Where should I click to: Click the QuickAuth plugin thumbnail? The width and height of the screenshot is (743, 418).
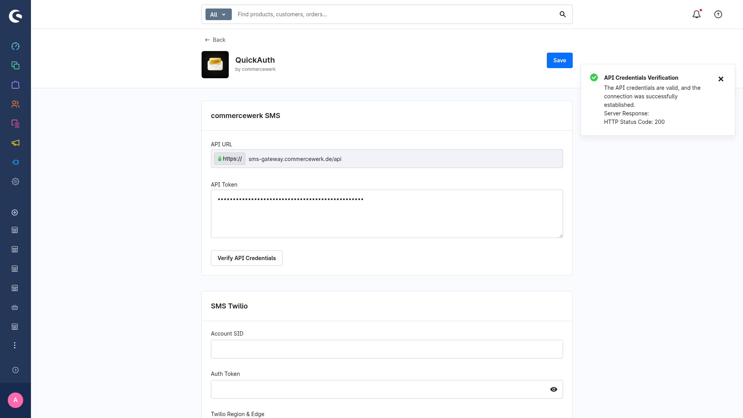[215, 65]
